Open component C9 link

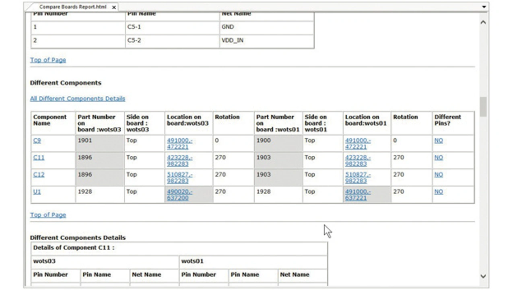pos(37,141)
